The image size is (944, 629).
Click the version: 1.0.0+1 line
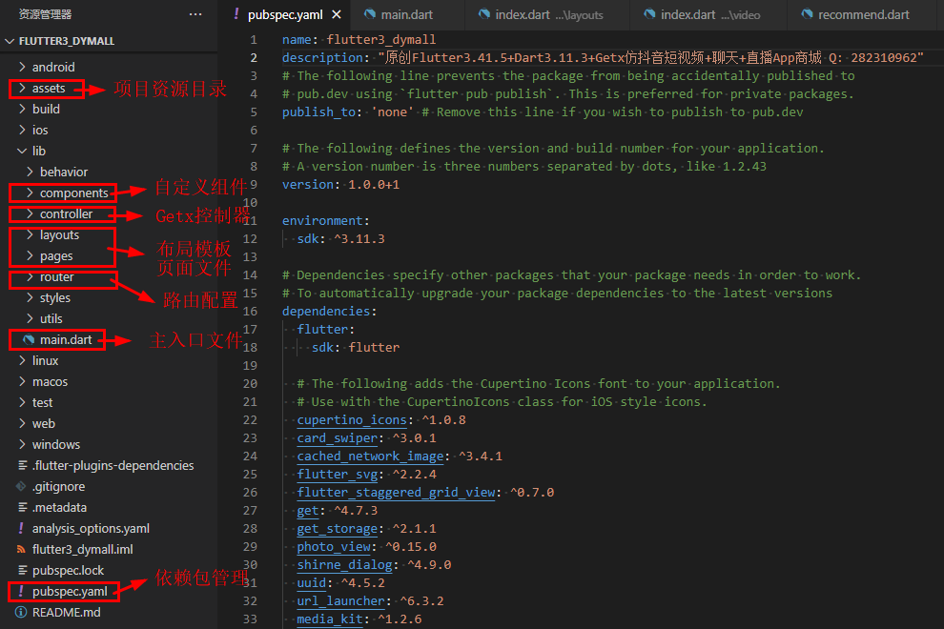340,184
